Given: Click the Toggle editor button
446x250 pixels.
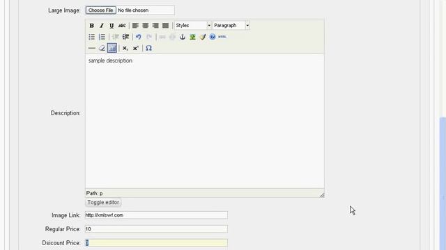Looking at the screenshot, I should [103, 202].
